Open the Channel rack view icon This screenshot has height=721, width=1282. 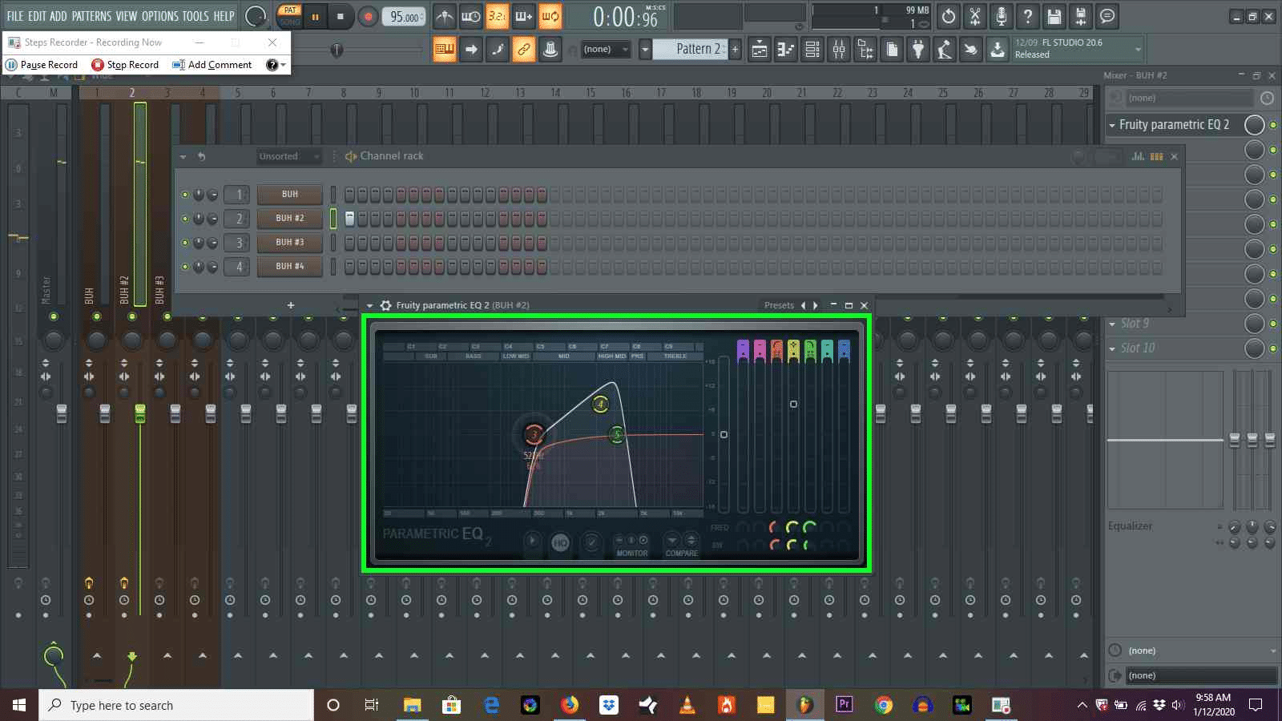tap(812, 50)
